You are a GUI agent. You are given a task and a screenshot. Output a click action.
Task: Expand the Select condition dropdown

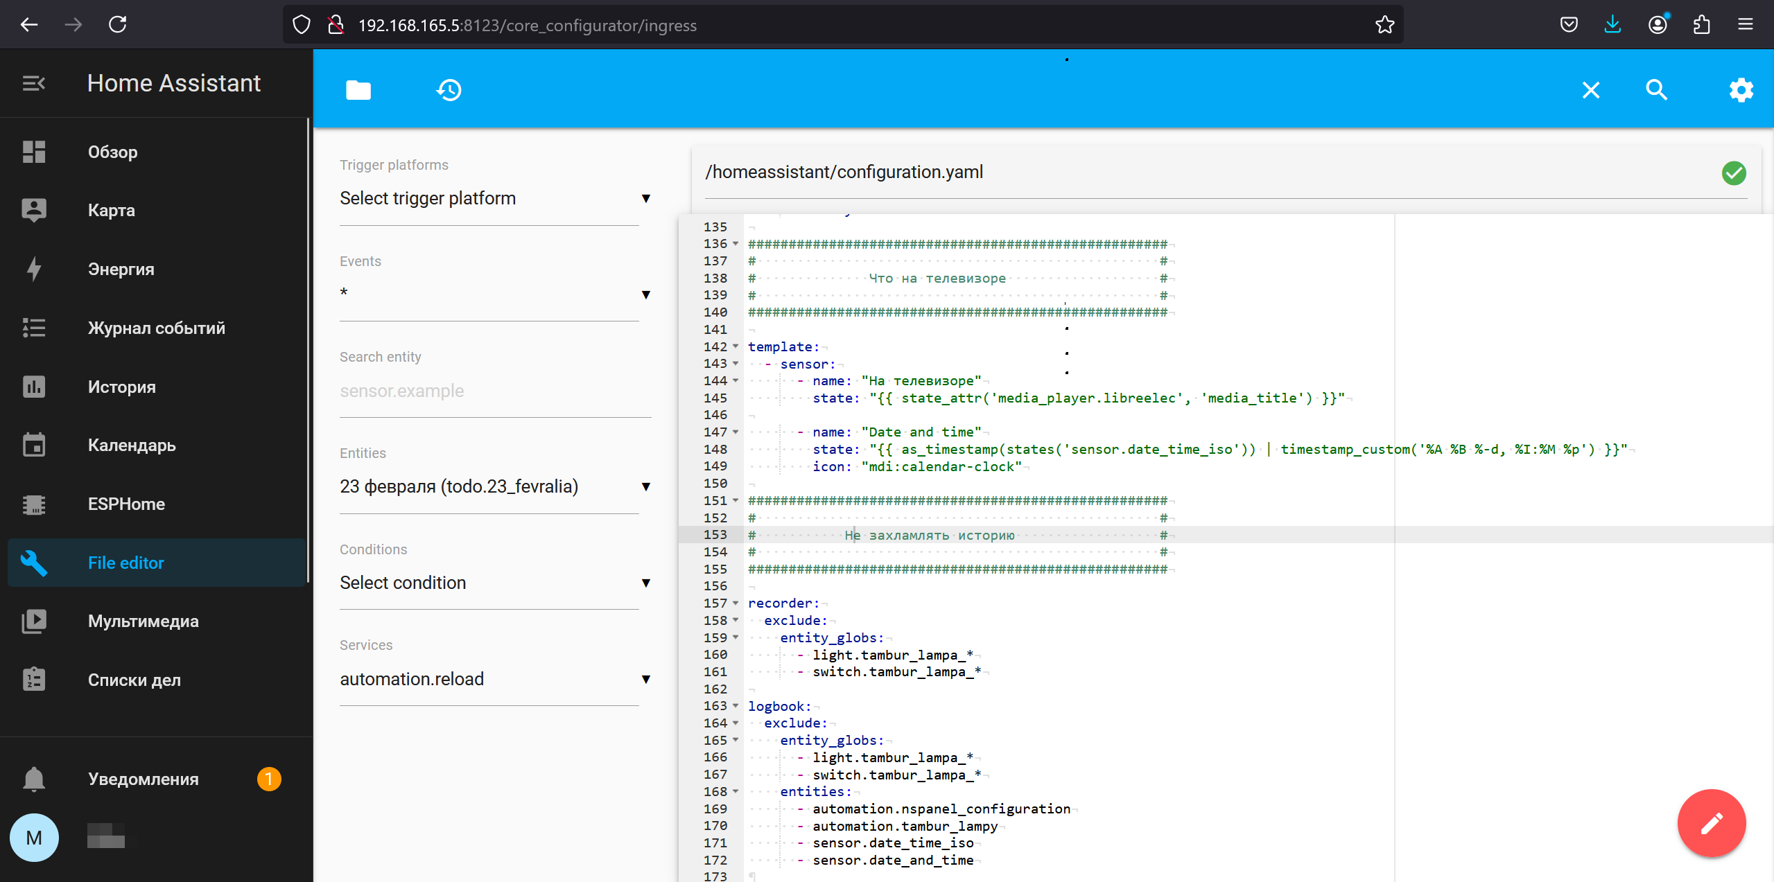tap(494, 583)
